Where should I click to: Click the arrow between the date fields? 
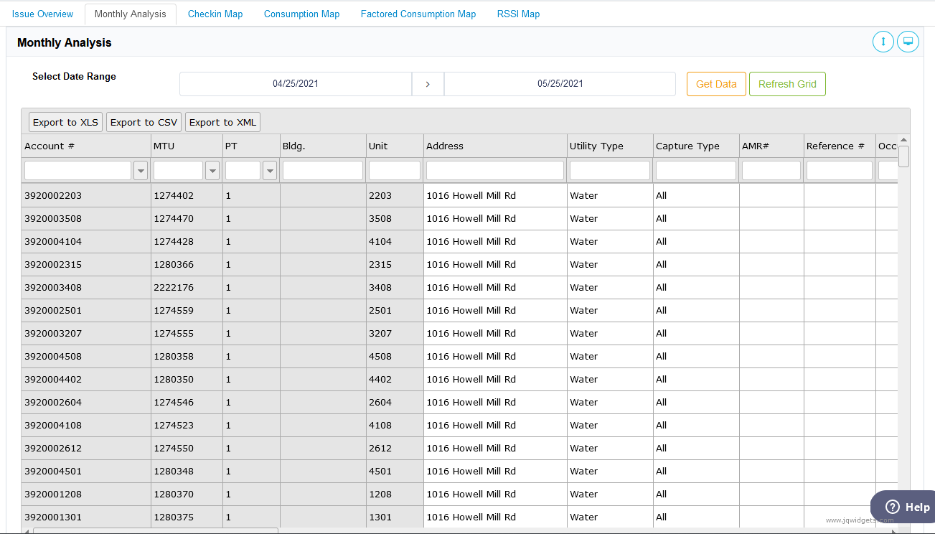tap(428, 84)
